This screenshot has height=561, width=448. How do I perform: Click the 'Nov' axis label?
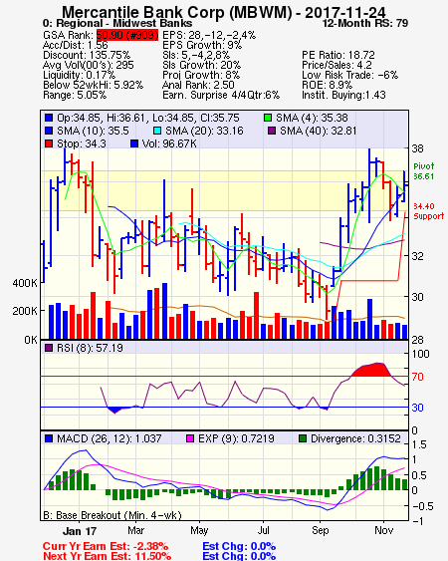pyautogui.click(x=384, y=530)
